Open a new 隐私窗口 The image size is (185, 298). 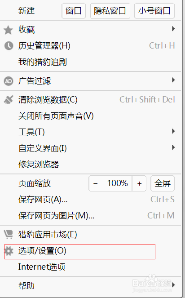(x=110, y=11)
